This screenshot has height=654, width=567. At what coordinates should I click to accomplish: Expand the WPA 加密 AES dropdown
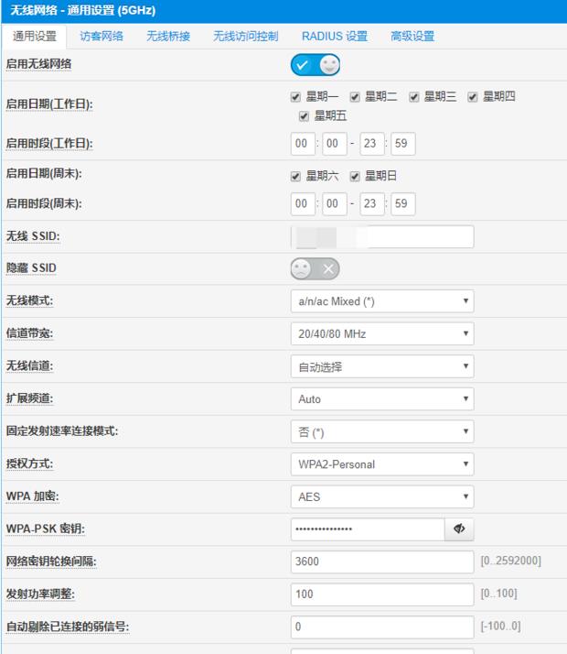382,496
